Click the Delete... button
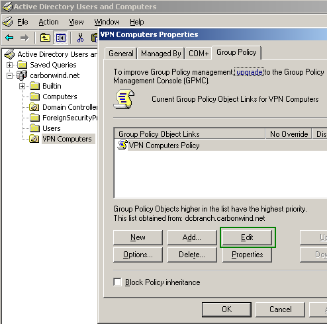 click(x=192, y=255)
